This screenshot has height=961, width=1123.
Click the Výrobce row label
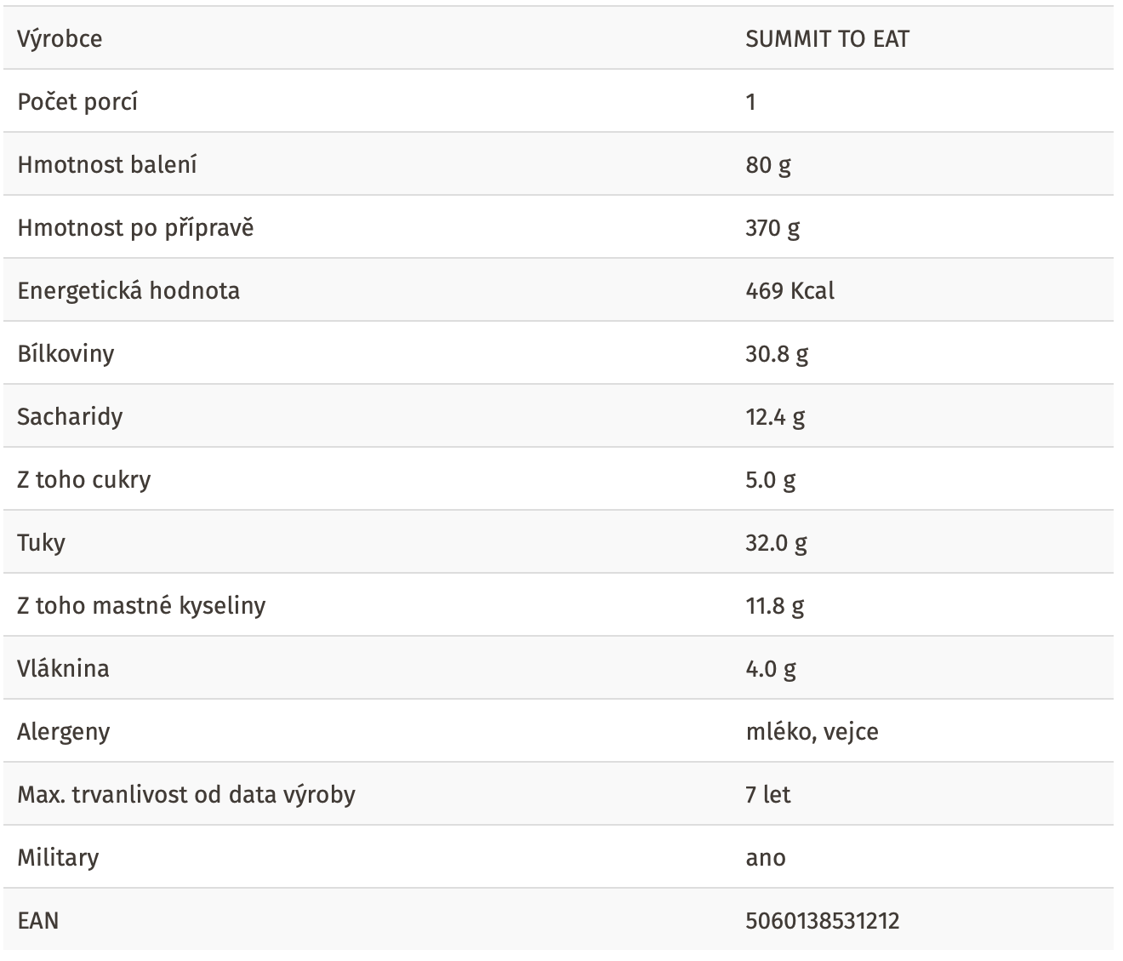60,39
